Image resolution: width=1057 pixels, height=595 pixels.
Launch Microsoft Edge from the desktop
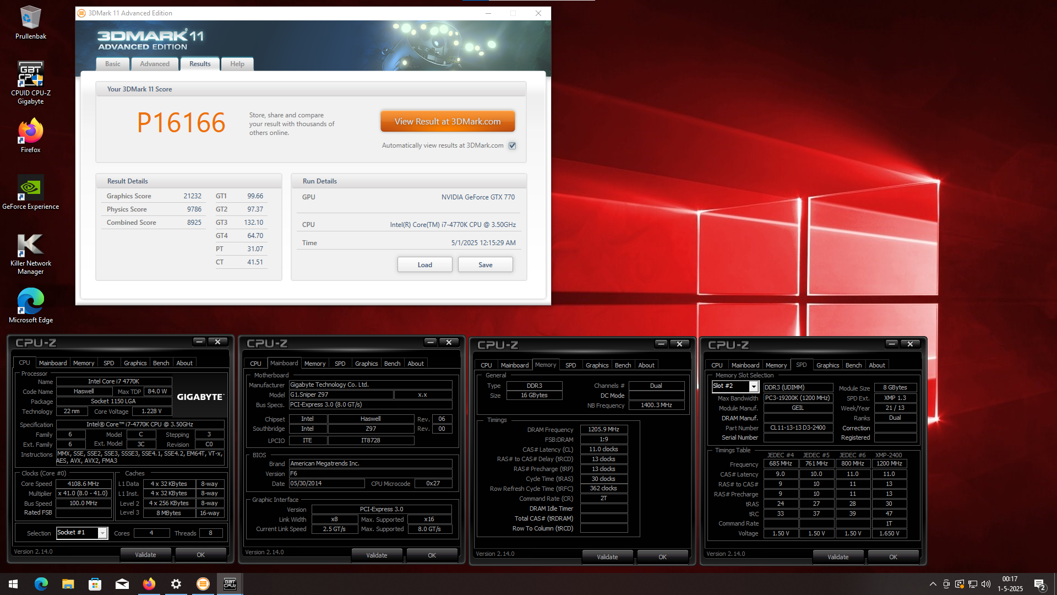tap(30, 305)
